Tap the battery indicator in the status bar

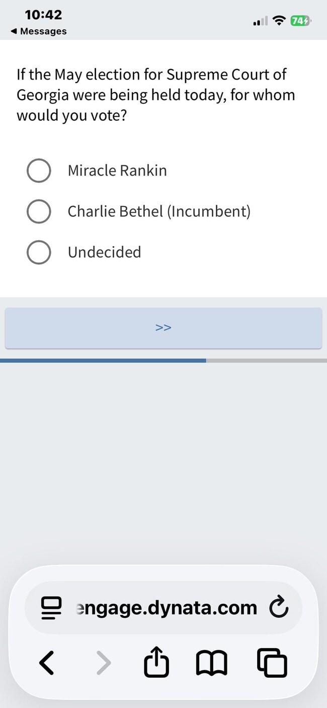[x=301, y=21]
